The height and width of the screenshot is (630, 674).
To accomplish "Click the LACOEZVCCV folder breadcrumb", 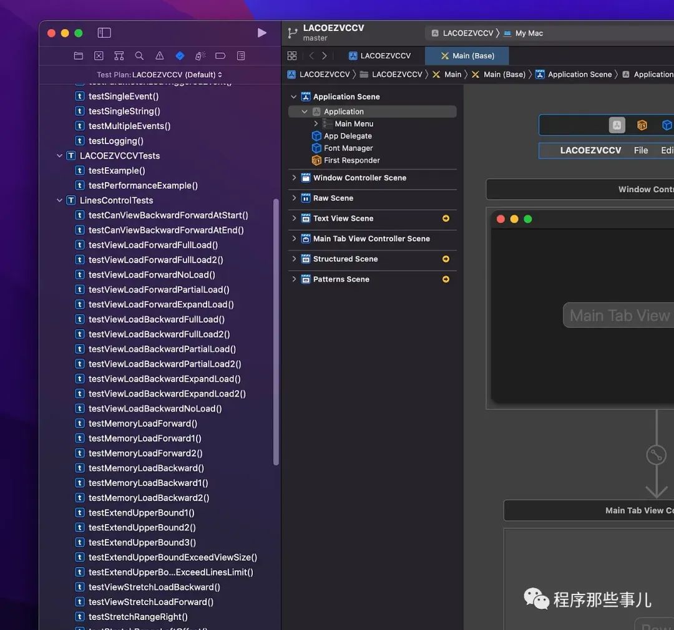I will pyautogui.click(x=391, y=74).
